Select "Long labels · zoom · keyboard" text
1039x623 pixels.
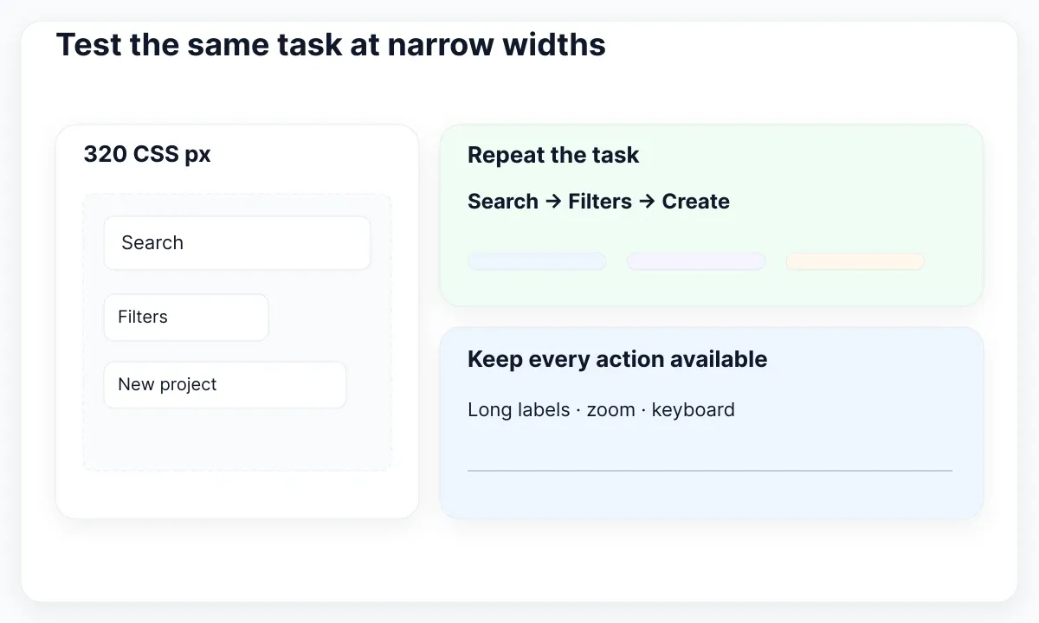click(601, 410)
